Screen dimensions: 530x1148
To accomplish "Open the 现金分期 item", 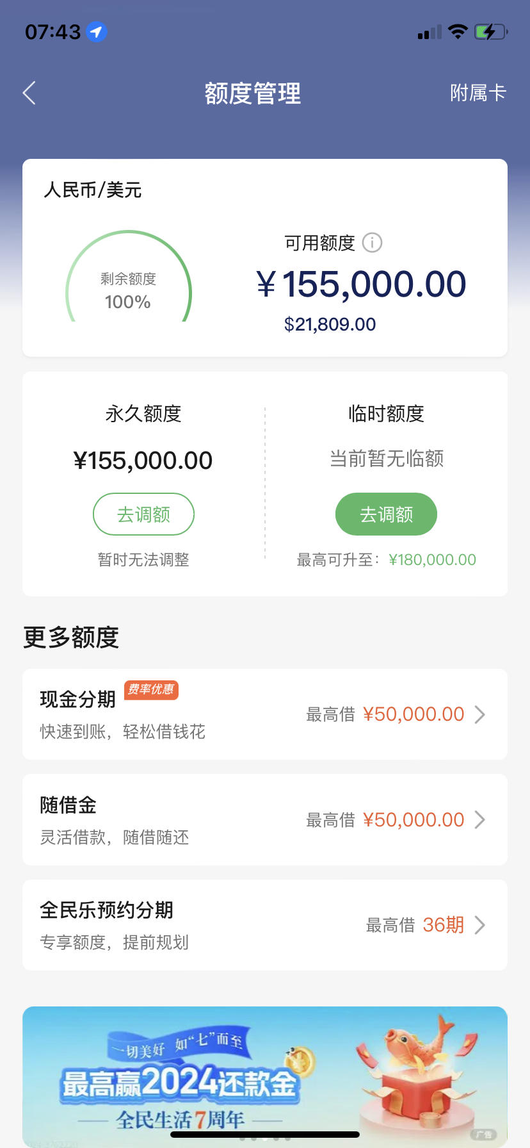I will point(265,714).
